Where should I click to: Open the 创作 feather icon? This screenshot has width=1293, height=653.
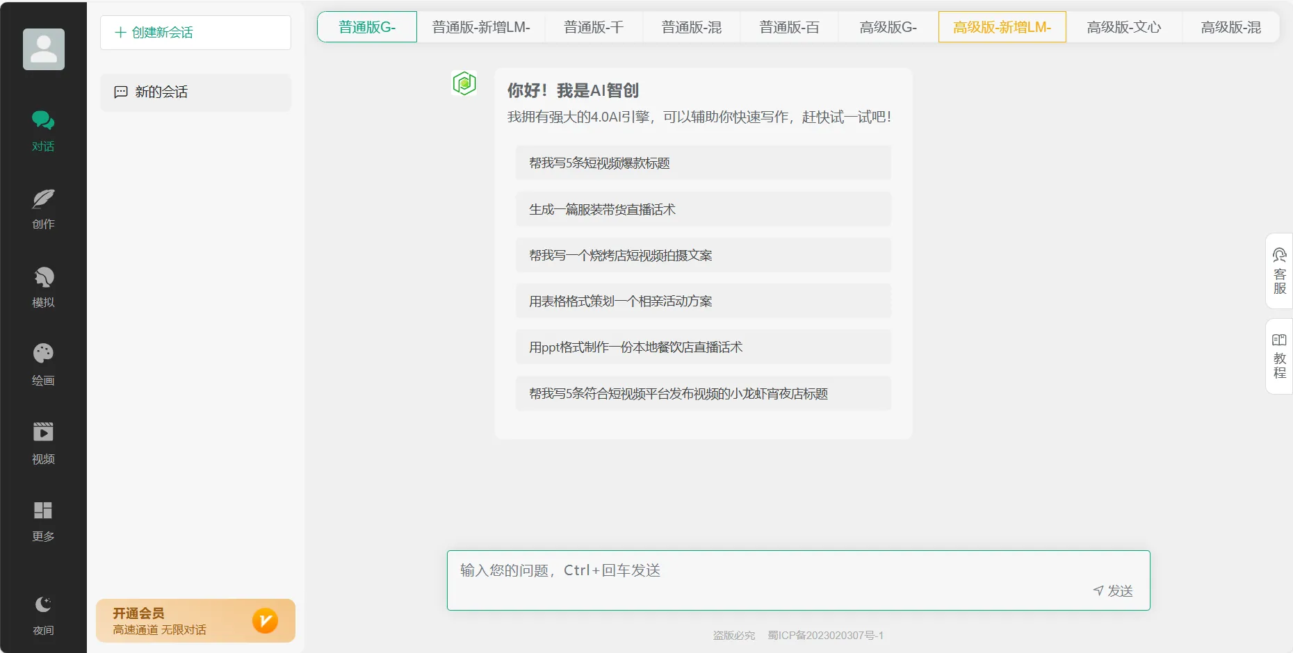pos(43,199)
